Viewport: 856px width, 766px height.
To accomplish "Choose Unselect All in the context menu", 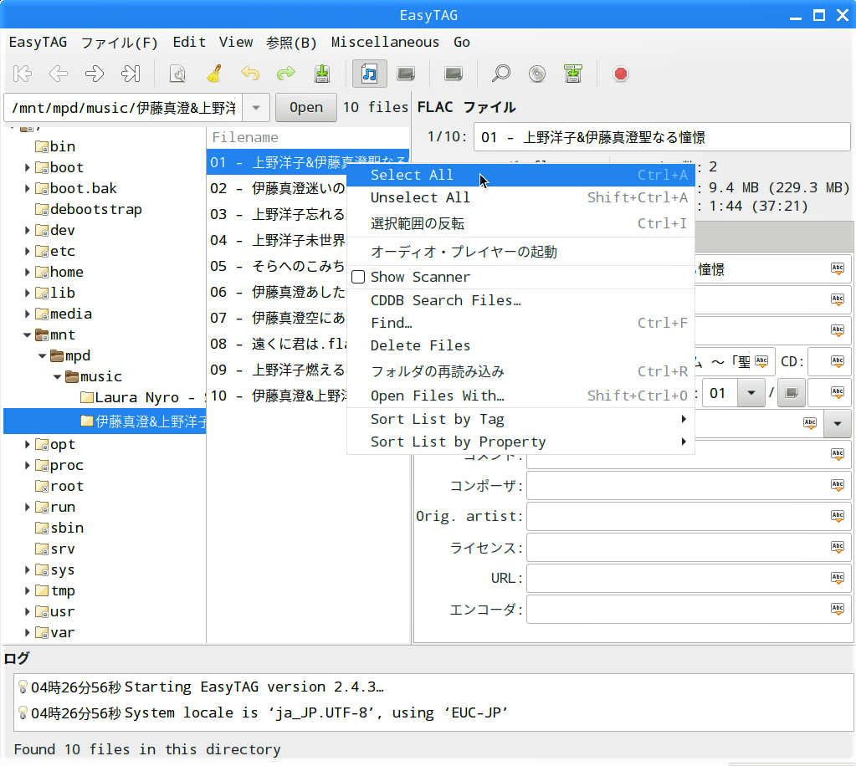I will [x=520, y=197].
